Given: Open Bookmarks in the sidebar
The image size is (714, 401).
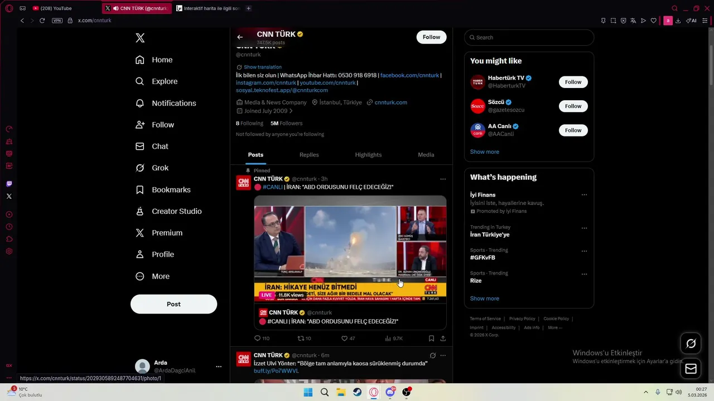Looking at the screenshot, I should click(163, 189).
